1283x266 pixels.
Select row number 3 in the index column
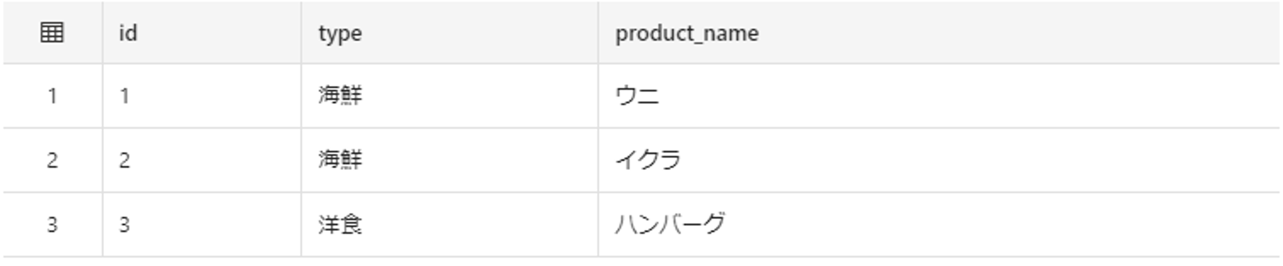click(52, 224)
